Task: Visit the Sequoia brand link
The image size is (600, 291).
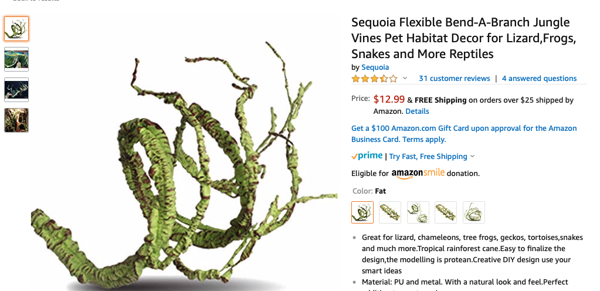Action: tap(375, 67)
